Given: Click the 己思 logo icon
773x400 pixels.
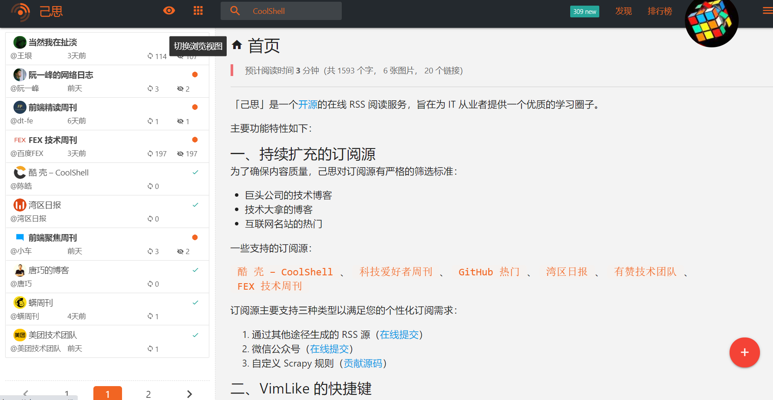Looking at the screenshot, I should tap(20, 12).
